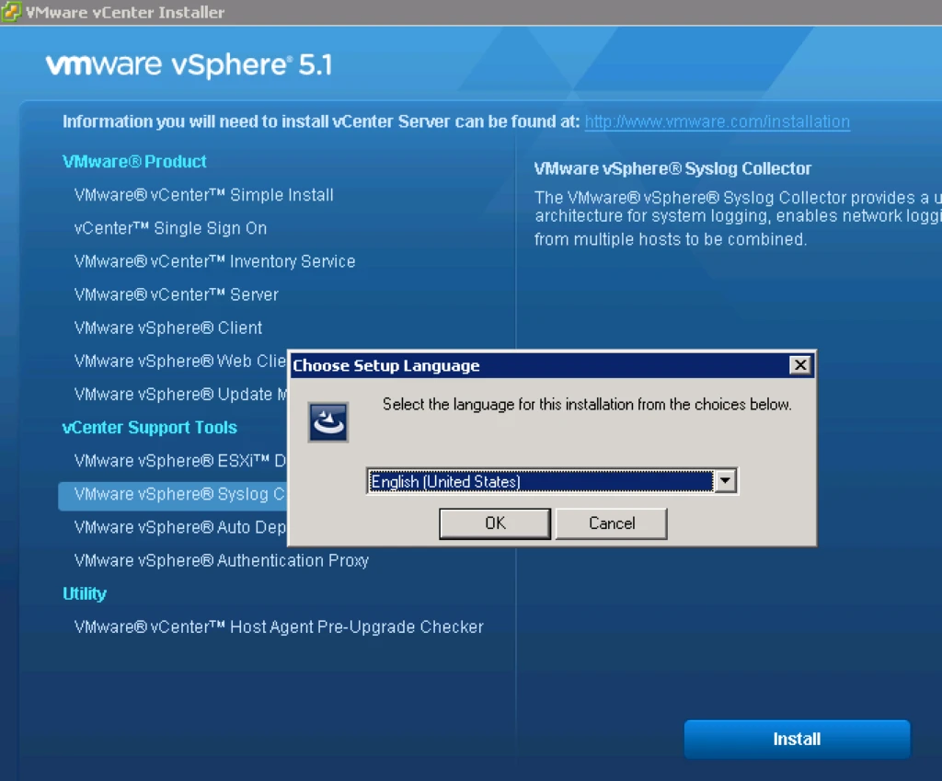942x781 pixels.
Task: Select VMware vSphere Authentication Proxy
Action: point(221,560)
